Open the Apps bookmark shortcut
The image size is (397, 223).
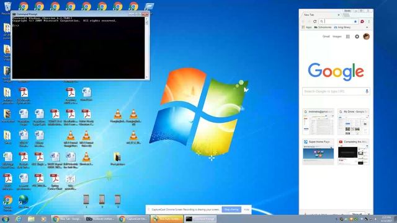pos(306,27)
